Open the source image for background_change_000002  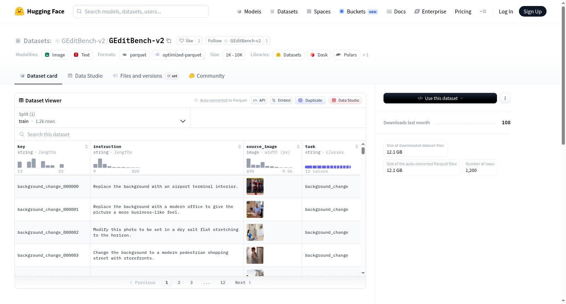point(255,232)
